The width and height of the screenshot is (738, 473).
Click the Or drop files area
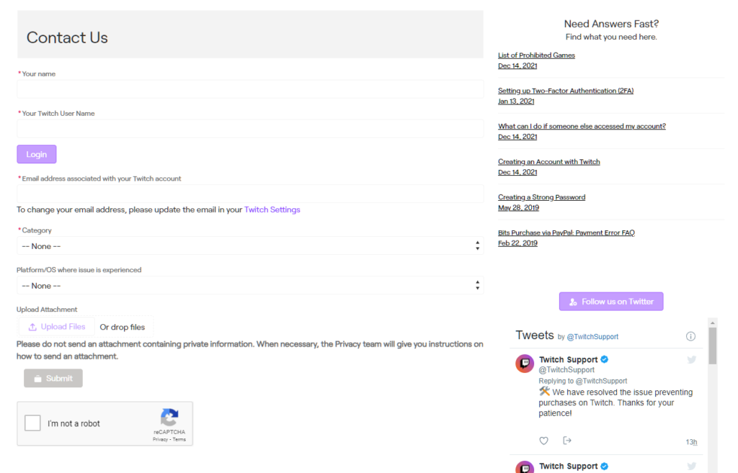(x=123, y=328)
